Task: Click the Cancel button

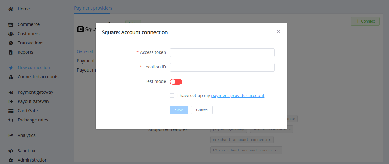Action: [202, 110]
